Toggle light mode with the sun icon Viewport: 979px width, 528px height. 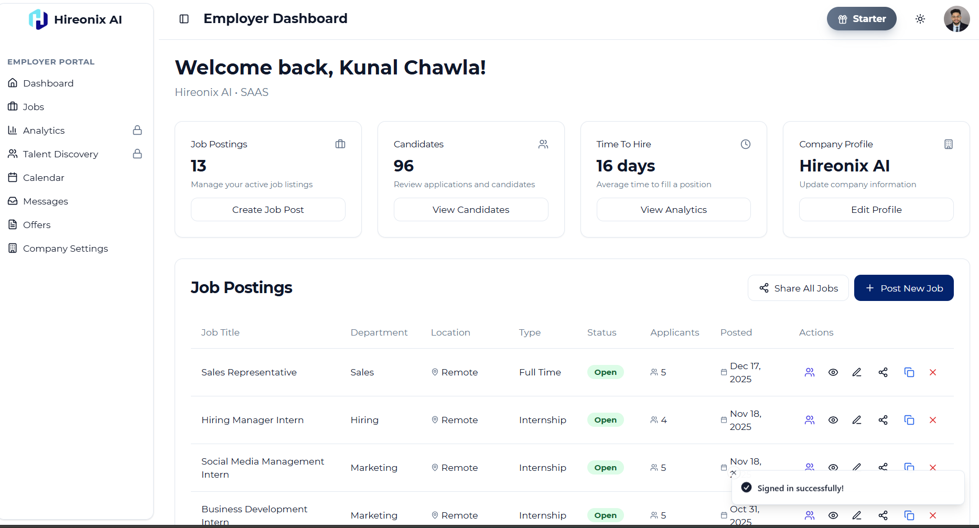(920, 18)
